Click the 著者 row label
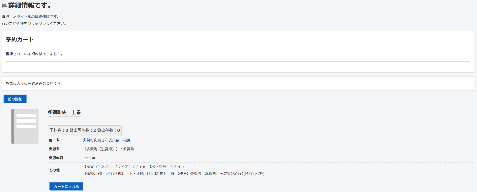Screen dimensions: 477x192 pos(54,140)
